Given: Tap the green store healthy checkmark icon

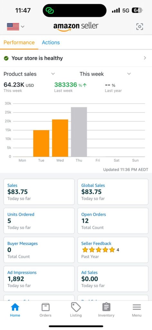Looking at the screenshot, I should 6,58.
